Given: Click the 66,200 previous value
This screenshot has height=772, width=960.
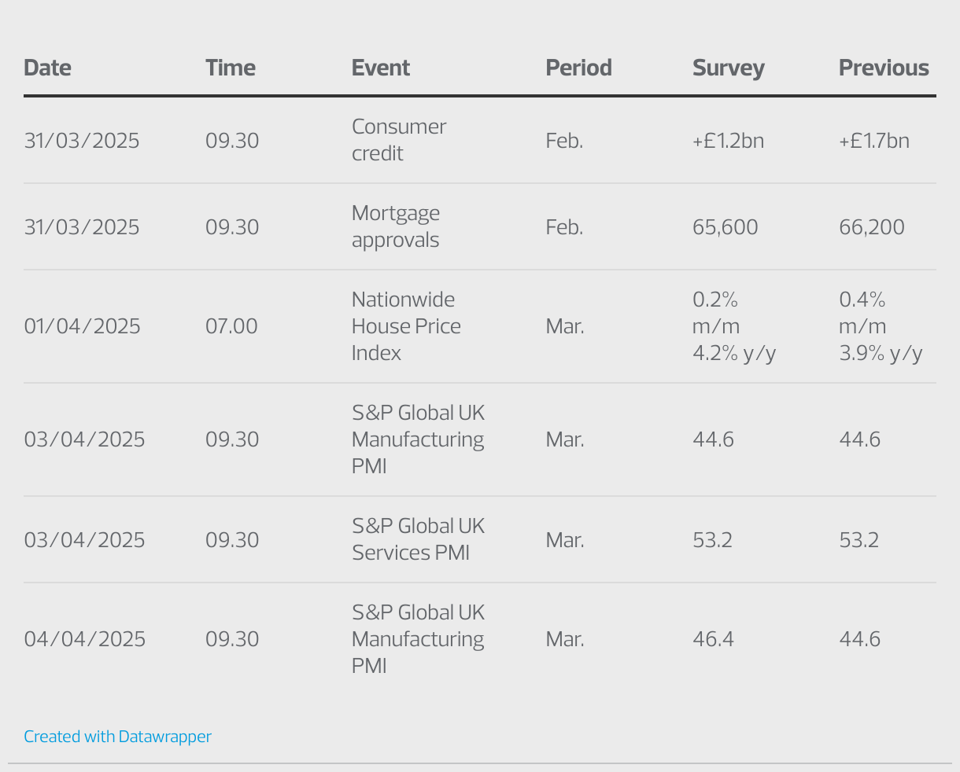Looking at the screenshot, I should pos(871,227).
